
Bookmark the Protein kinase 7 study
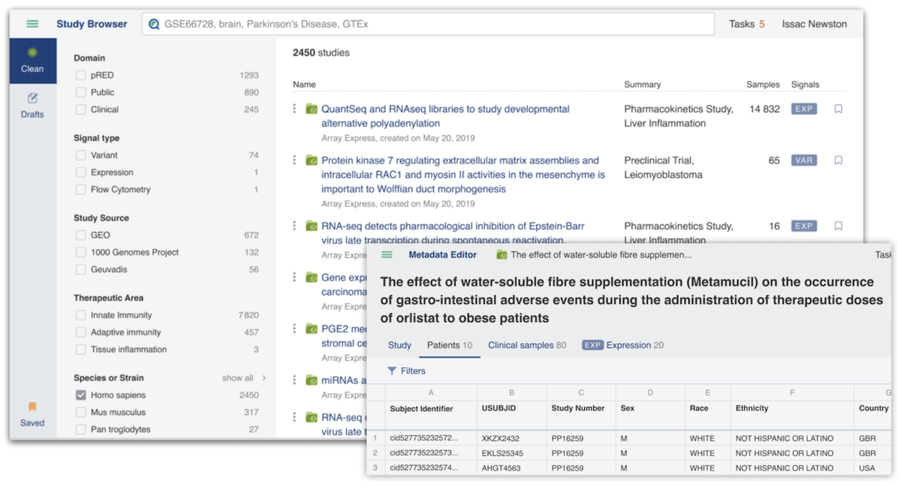click(x=838, y=160)
